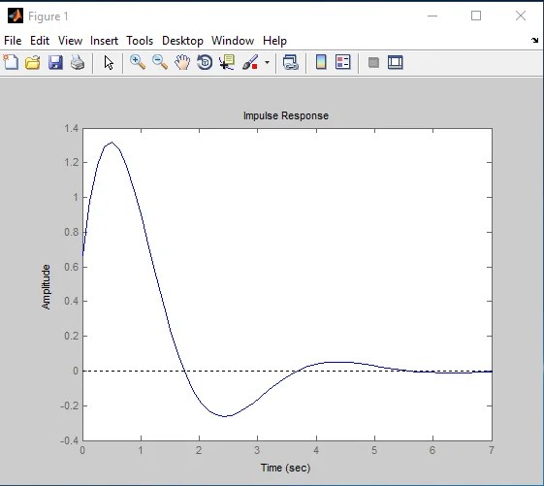Click the Link Plot toolbar icon
Screen dimensions: 544x486
(291, 63)
